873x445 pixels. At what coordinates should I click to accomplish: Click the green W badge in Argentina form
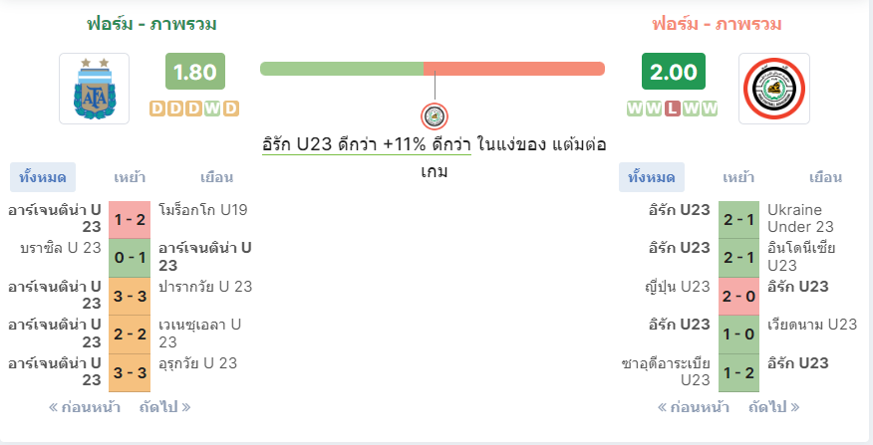(212, 109)
